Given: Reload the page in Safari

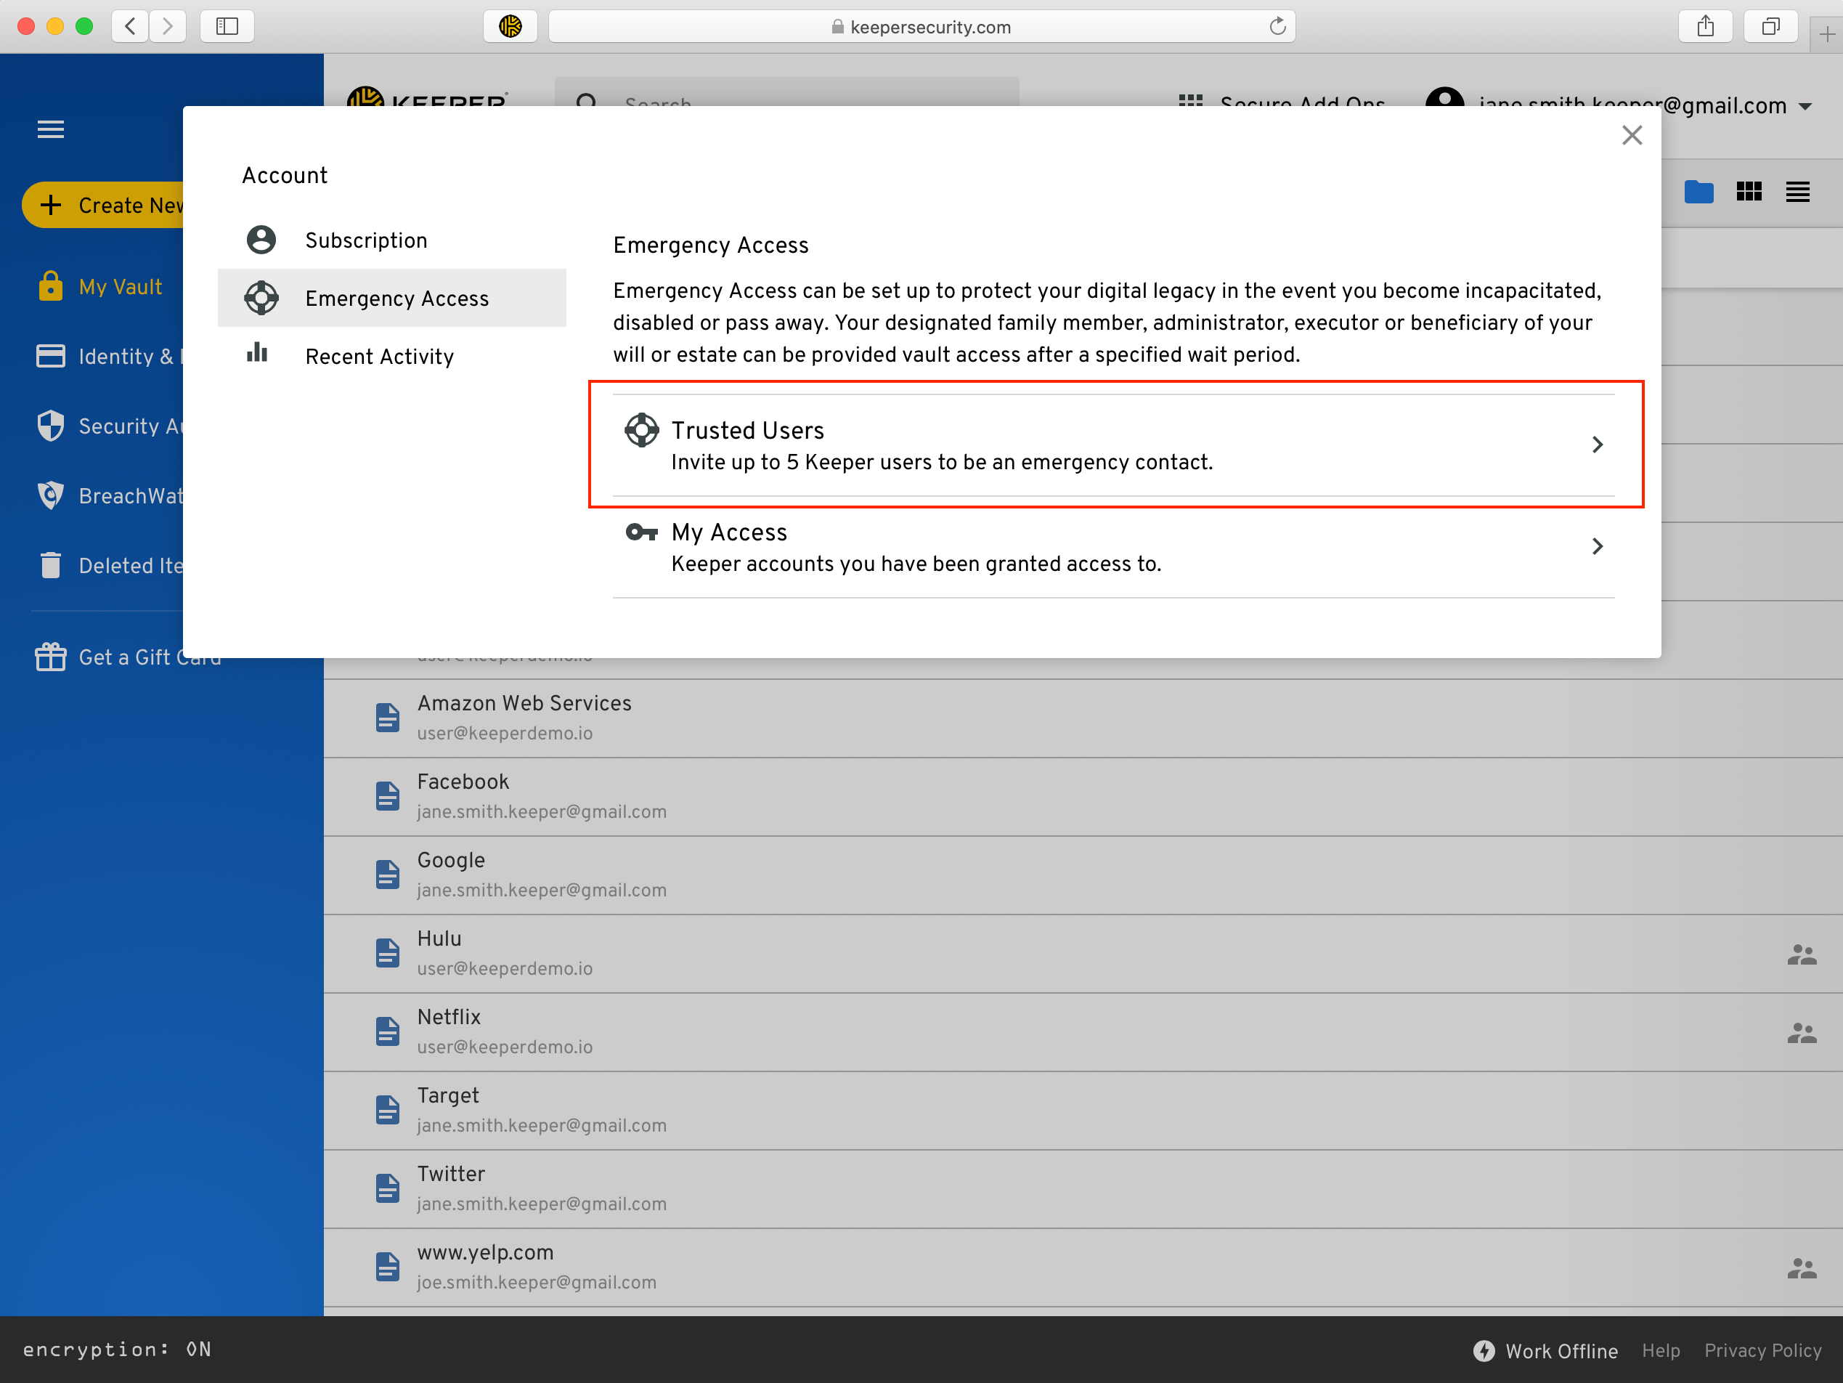Looking at the screenshot, I should [x=1277, y=26].
